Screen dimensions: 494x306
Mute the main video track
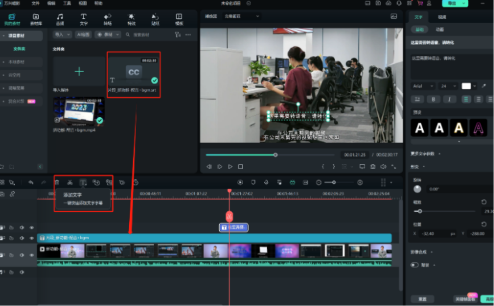pos(22,255)
